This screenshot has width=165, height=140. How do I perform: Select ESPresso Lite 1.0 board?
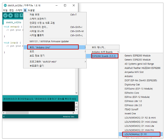click(x=141, y=101)
